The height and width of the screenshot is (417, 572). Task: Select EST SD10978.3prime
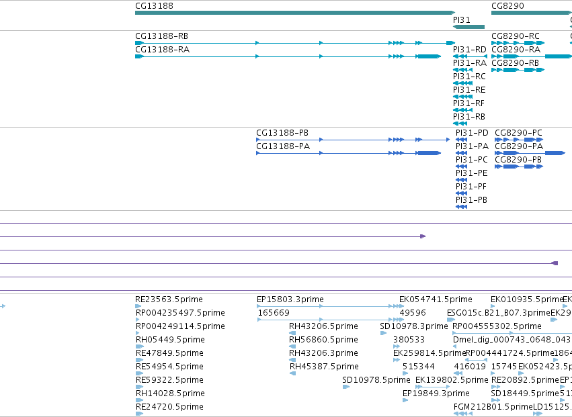413,326
